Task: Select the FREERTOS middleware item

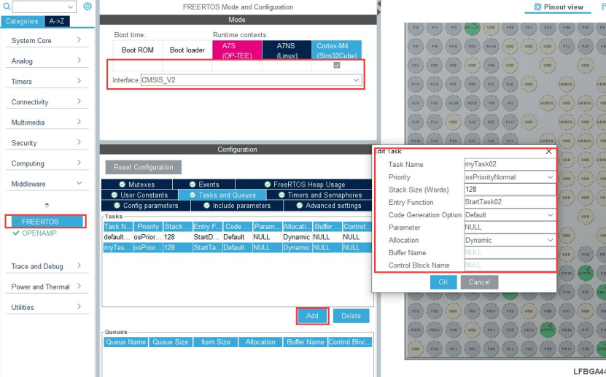Action: tap(46, 222)
